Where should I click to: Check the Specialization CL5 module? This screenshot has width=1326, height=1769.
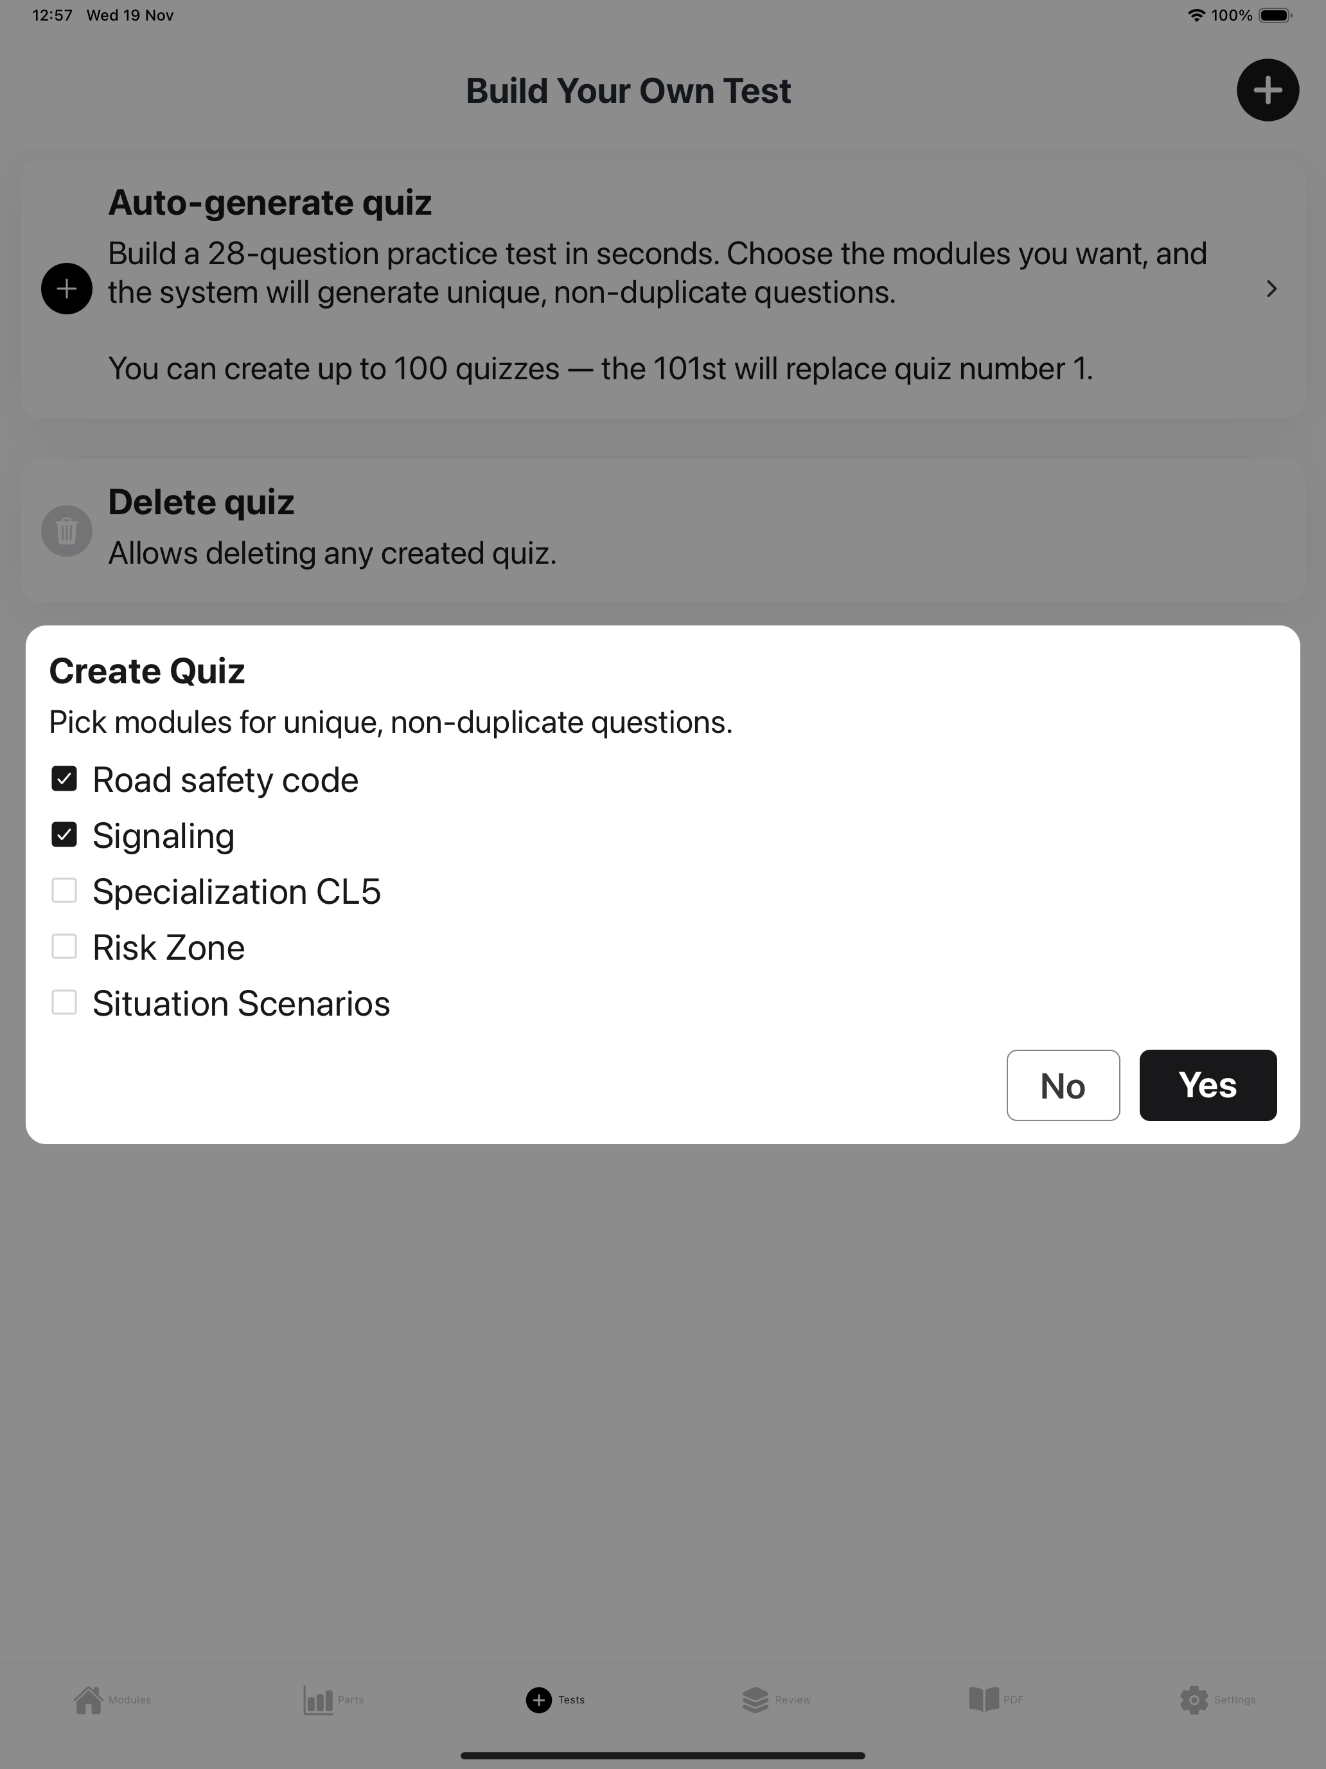65,890
